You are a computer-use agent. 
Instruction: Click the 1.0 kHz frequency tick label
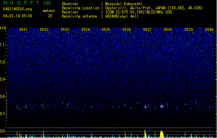point(3,62)
